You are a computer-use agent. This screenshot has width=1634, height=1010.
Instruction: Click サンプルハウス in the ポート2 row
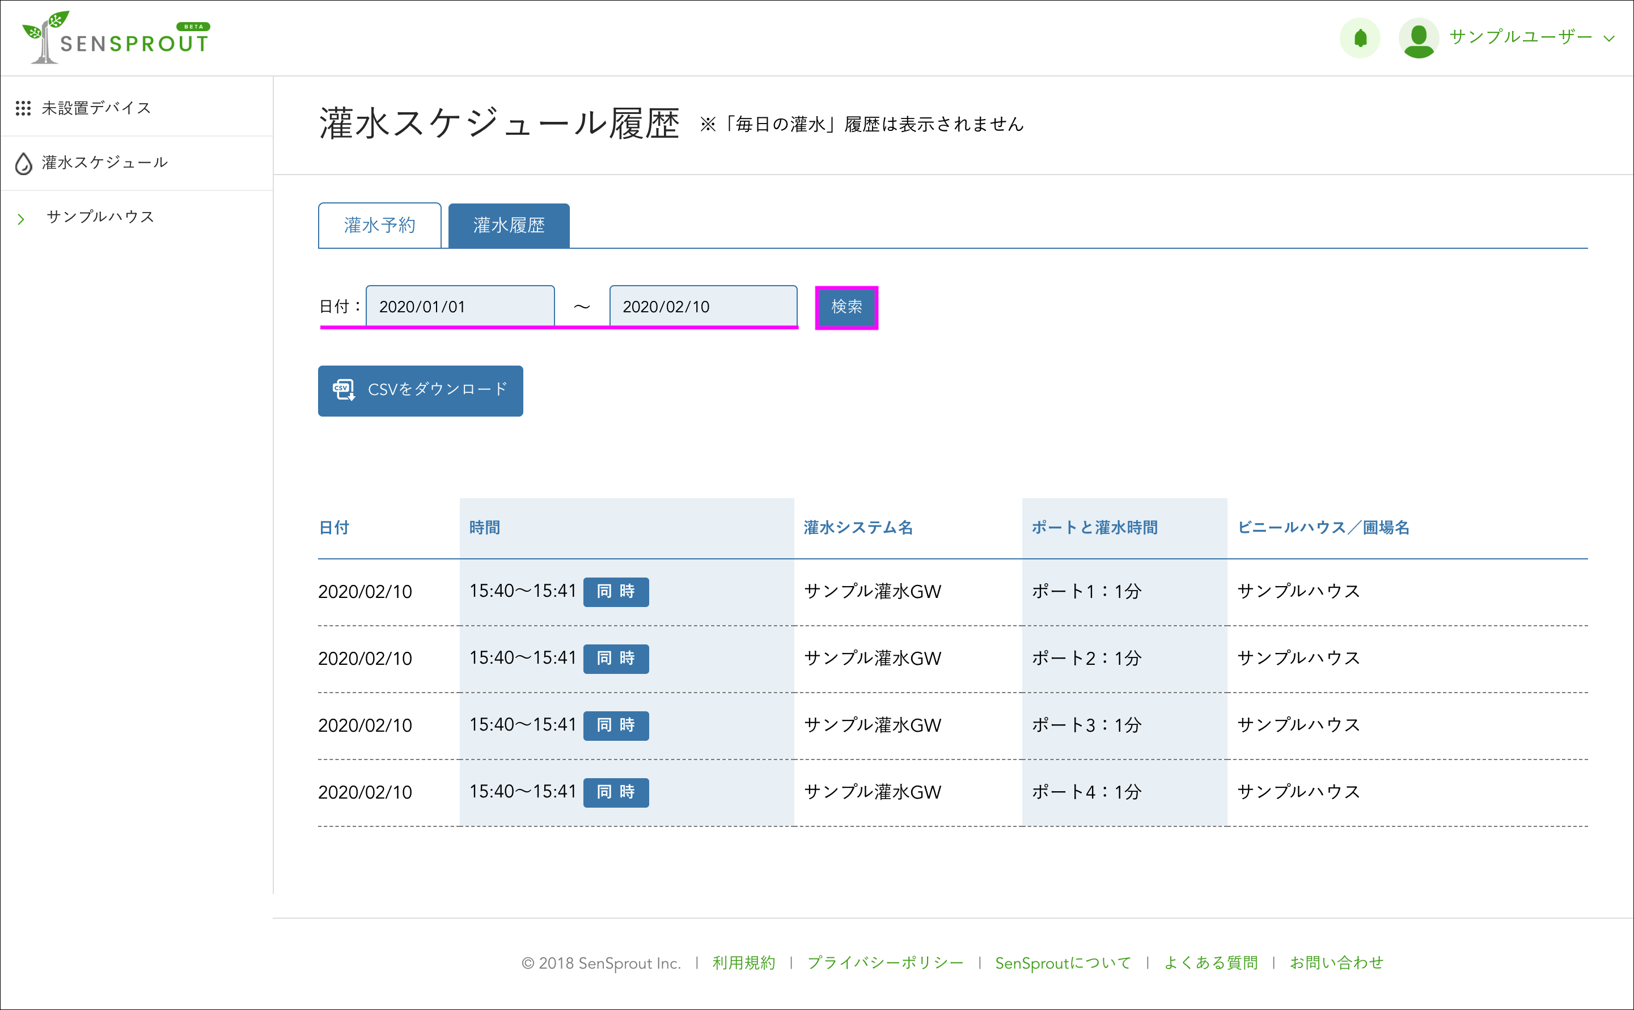click(1299, 659)
